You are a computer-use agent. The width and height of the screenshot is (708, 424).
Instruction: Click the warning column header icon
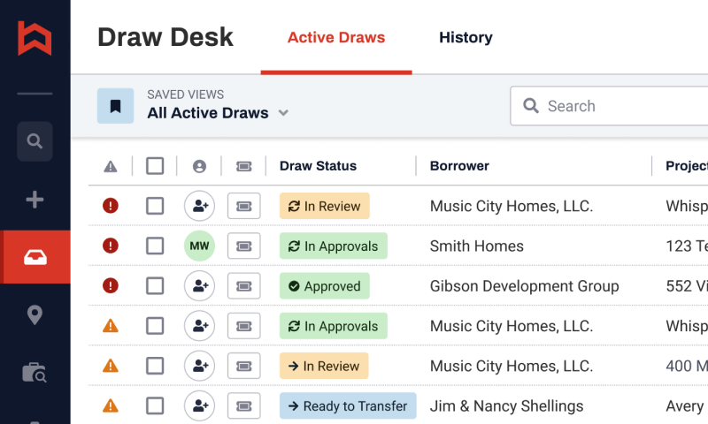111,167
